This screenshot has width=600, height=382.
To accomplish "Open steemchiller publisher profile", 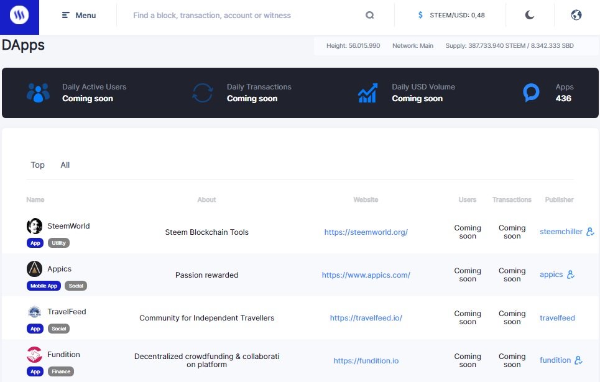I will [x=561, y=232].
